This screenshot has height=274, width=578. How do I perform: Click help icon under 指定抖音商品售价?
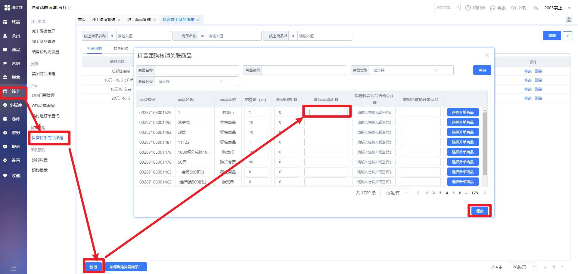pos(374,103)
